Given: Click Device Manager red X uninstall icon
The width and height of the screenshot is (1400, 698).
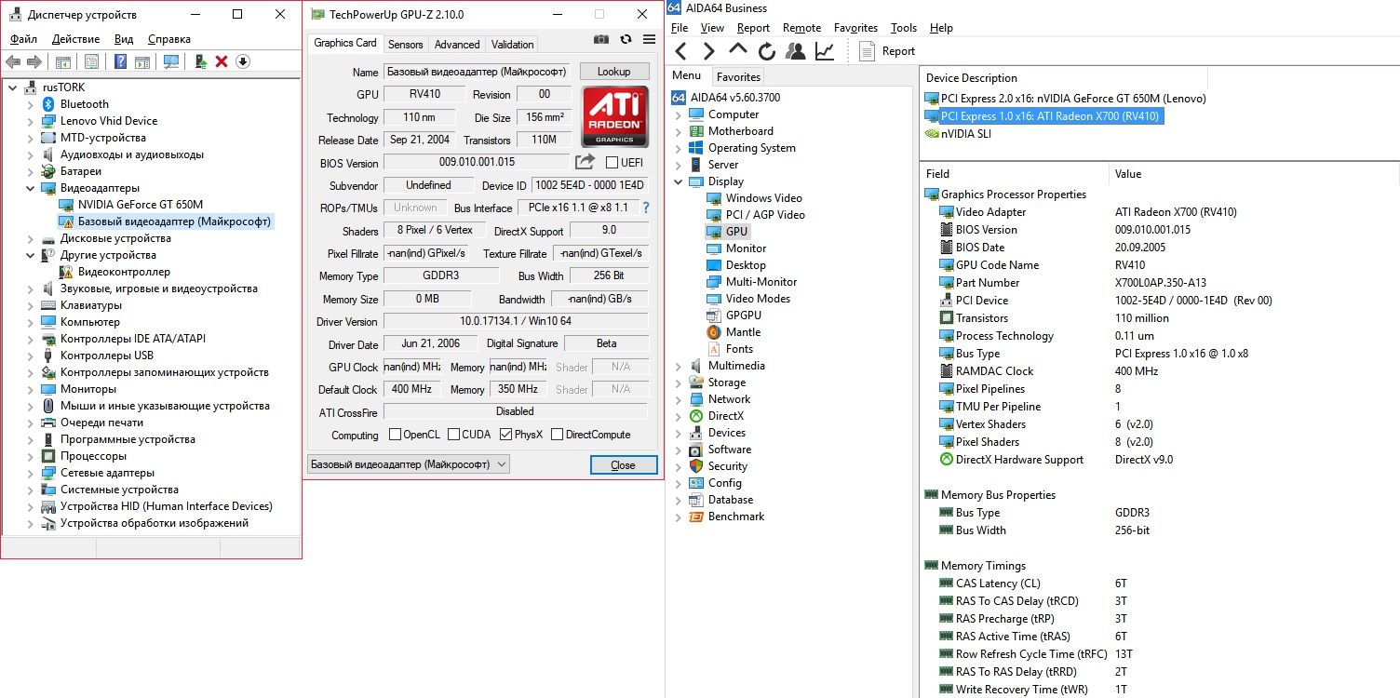Looking at the screenshot, I should tap(222, 61).
